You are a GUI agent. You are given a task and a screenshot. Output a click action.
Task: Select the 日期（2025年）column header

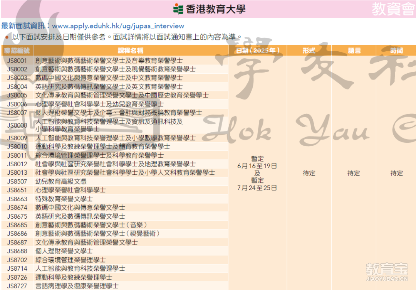(257, 51)
